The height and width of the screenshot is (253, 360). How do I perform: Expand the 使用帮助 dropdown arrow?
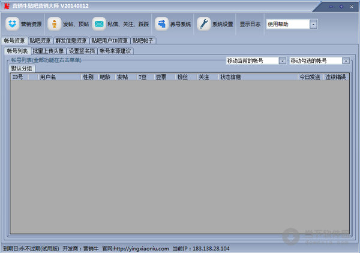point(313,24)
